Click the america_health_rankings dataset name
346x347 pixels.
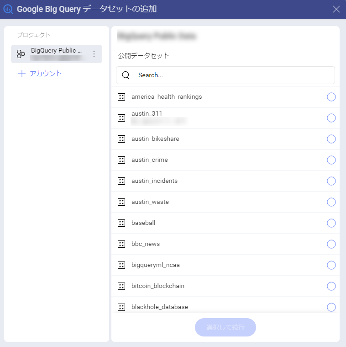(167, 97)
